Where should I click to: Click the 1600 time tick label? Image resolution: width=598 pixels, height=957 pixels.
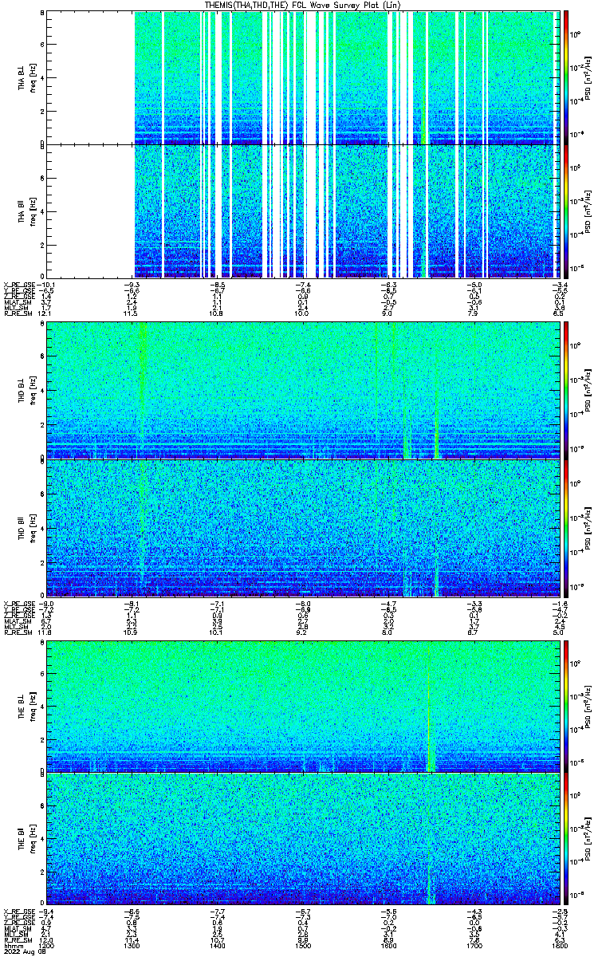tap(388, 945)
